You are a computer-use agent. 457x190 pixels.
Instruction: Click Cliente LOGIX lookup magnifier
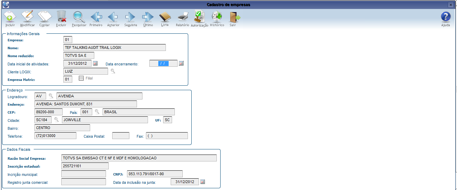pyautogui.click(x=113, y=71)
